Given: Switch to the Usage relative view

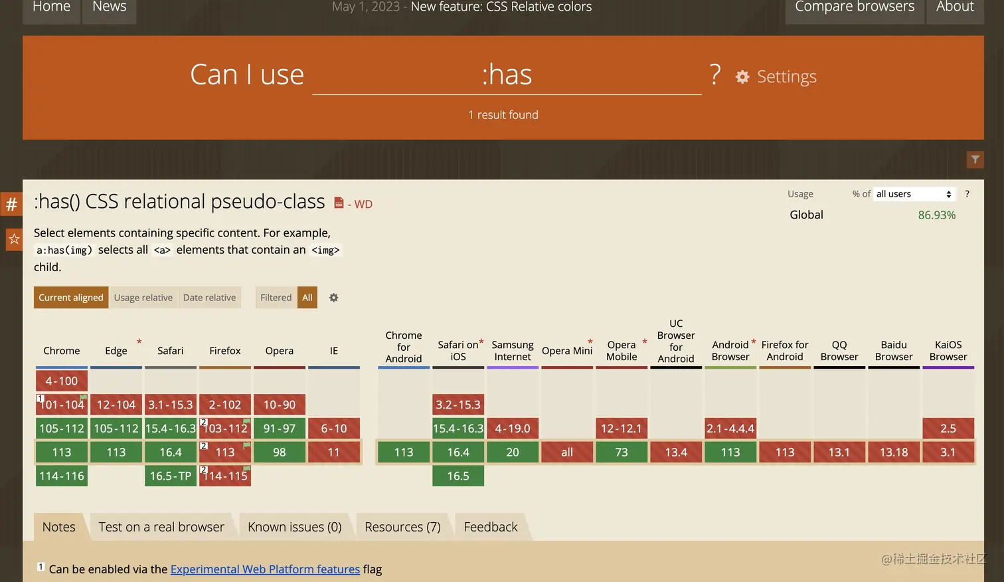Looking at the screenshot, I should click(x=143, y=298).
